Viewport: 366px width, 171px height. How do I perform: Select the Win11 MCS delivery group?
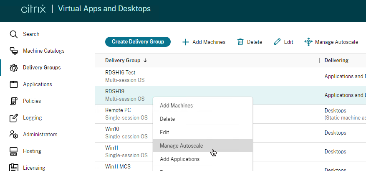tap(118, 167)
